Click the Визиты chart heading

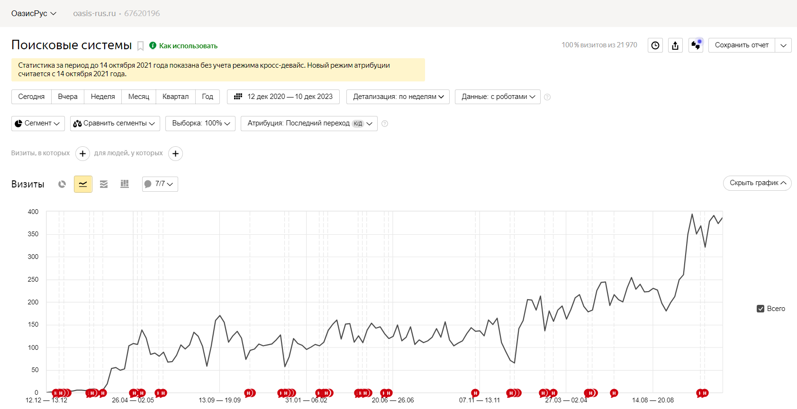pyautogui.click(x=28, y=184)
